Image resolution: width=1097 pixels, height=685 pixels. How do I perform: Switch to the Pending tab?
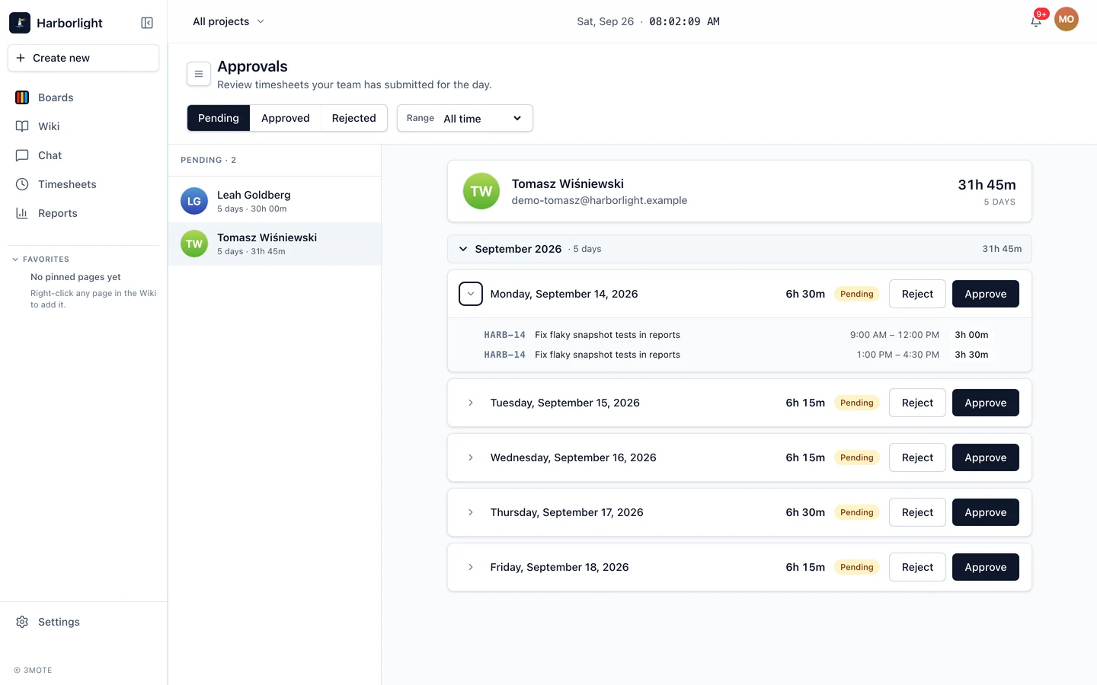coord(219,118)
